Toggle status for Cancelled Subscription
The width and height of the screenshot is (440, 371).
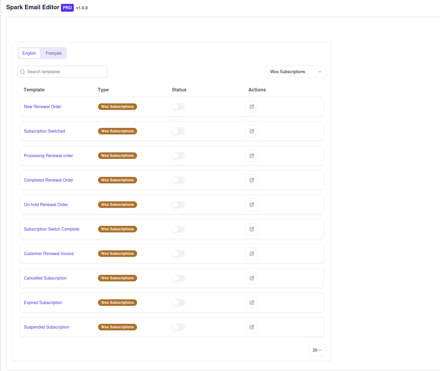click(178, 278)
